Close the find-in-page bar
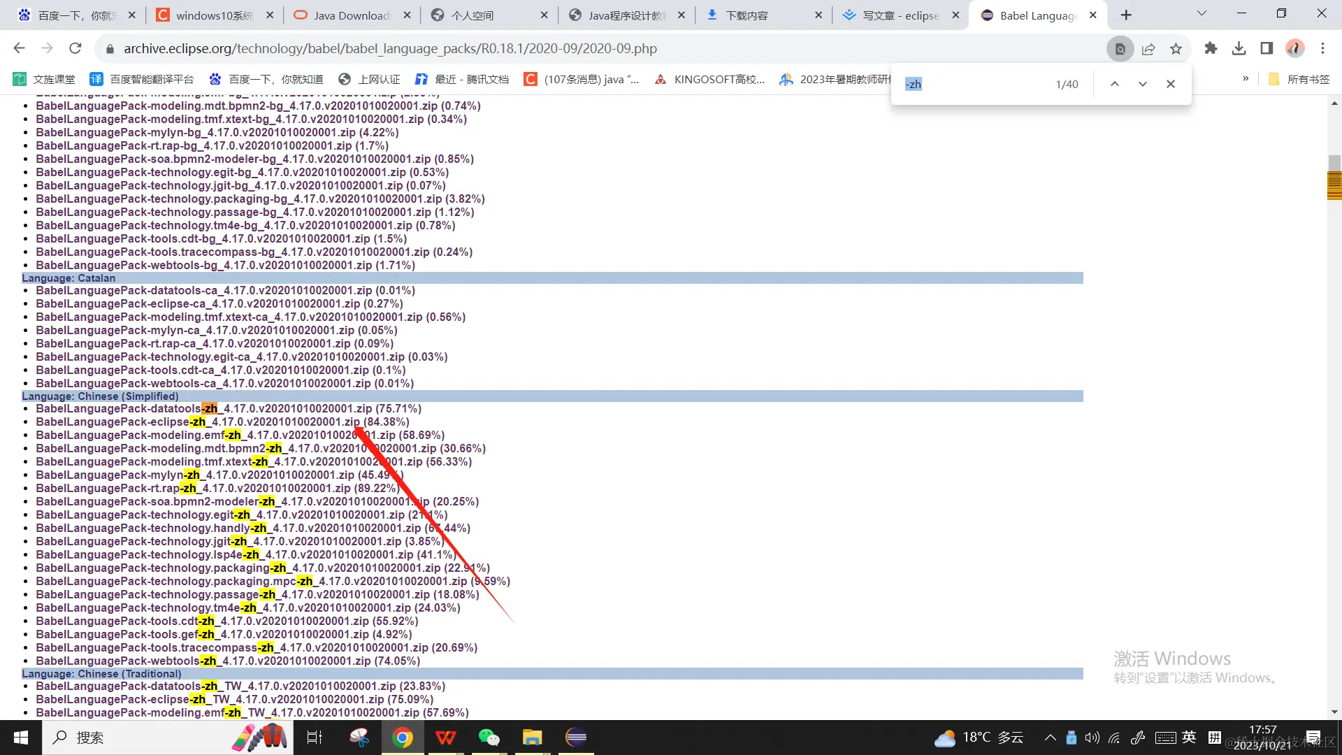The width and height of the screenshot is (1342, 755). tap(1171, 84)
